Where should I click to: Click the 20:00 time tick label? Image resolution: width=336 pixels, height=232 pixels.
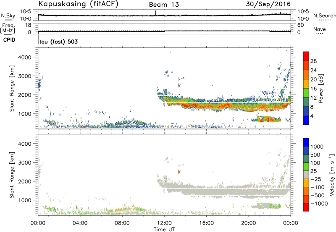248,223
